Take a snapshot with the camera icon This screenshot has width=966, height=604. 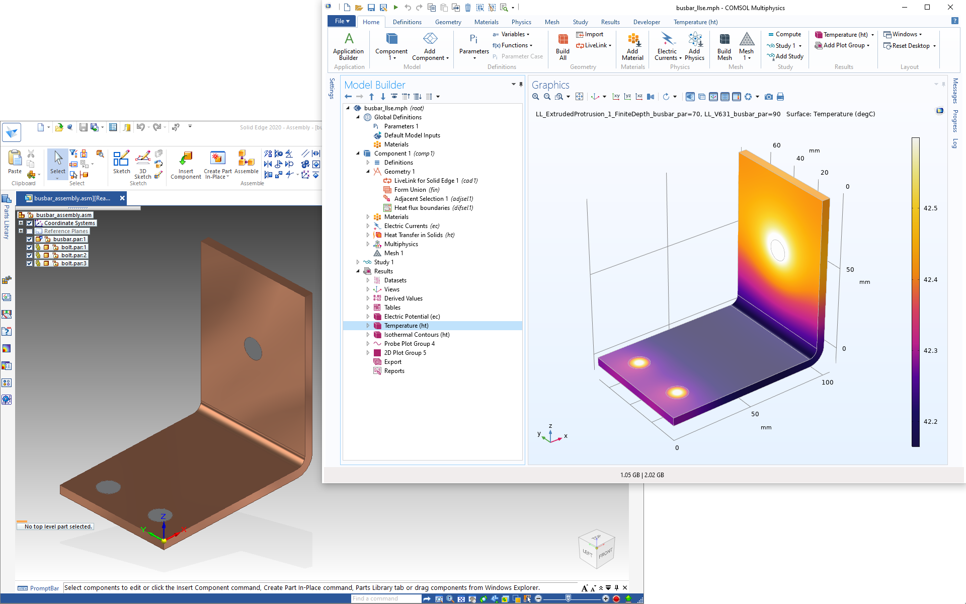click(768, 97)
